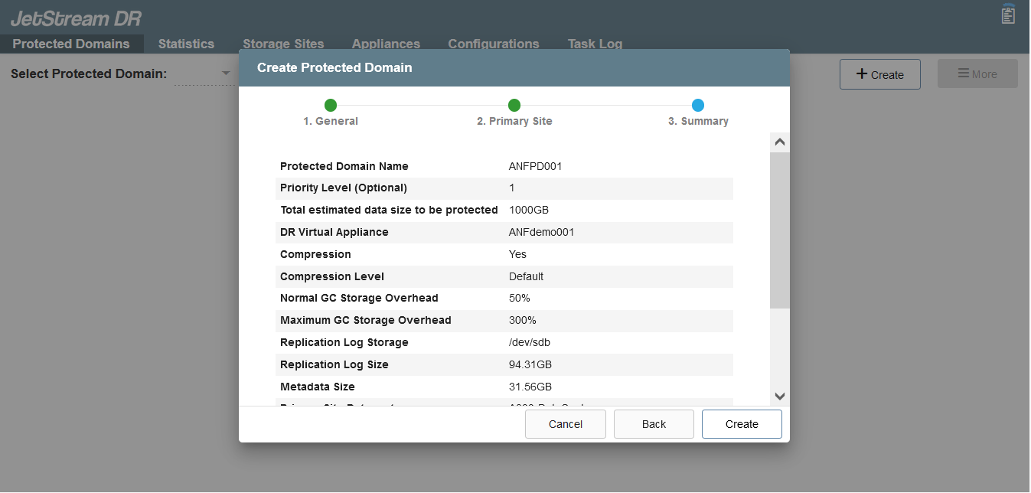Image resolution: width=1031 pixels, height=493 pixels.
Task: Open the Storage Sites tab
Action: 283,44
